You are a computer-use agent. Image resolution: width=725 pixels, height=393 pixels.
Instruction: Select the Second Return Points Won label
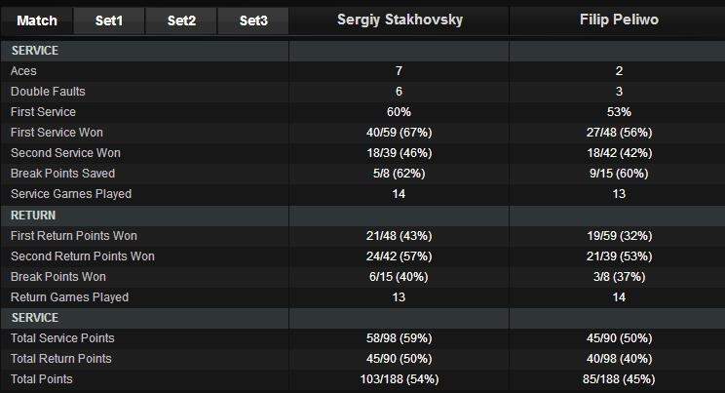point(82,256)
